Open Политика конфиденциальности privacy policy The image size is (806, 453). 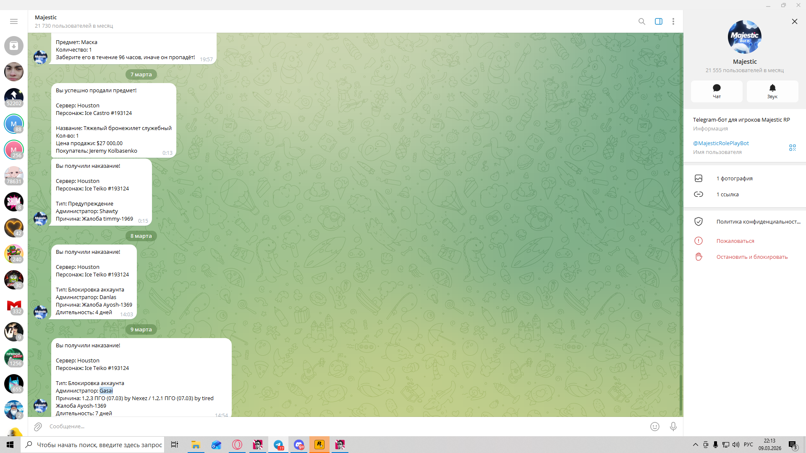click(758, 221)
